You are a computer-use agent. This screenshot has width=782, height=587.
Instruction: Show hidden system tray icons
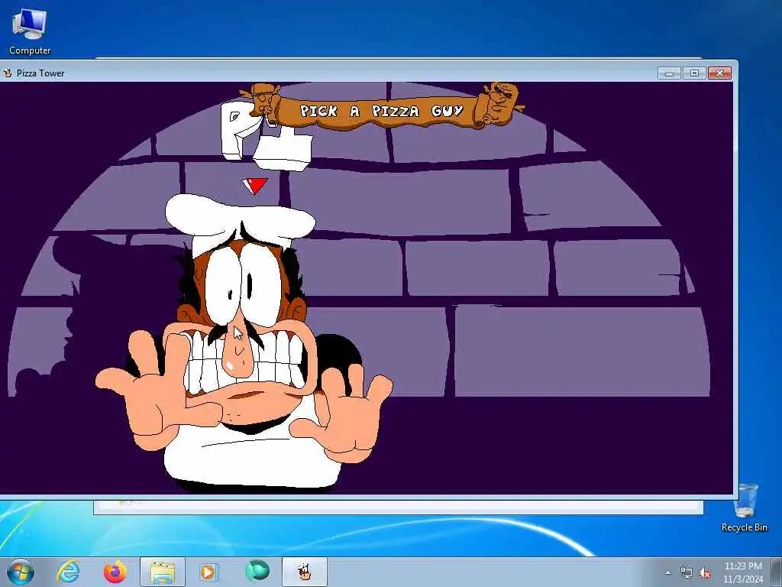667,572
